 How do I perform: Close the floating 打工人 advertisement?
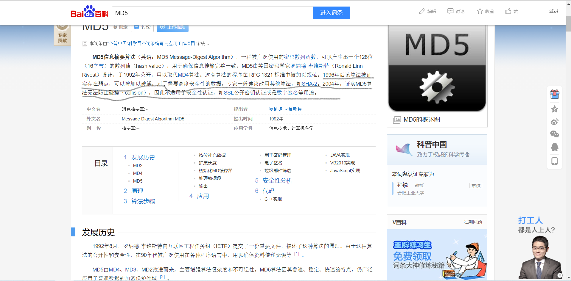point(560,275)
